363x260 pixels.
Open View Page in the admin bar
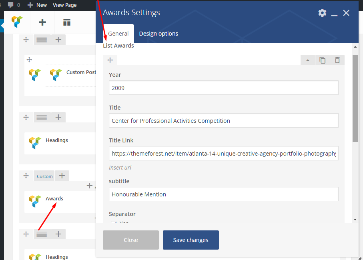tap(64, 5)
